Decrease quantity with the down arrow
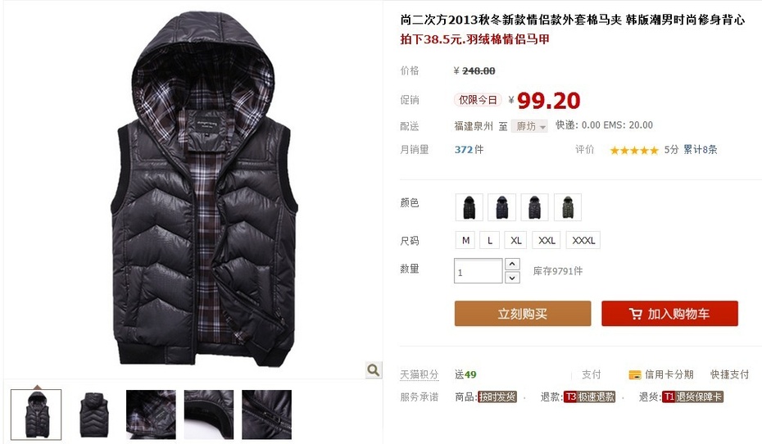This screenshot has width=762, height=444. 512,278
